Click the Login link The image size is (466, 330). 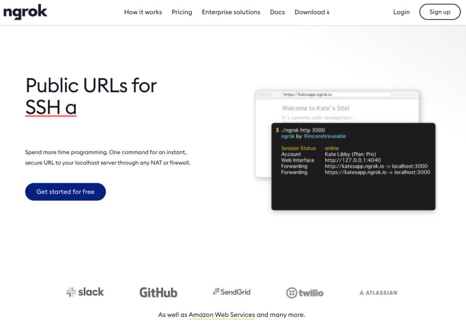[x=401, y=12]
